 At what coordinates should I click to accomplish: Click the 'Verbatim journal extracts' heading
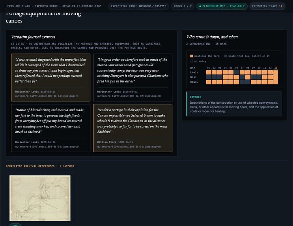click(x=33, y=37)
